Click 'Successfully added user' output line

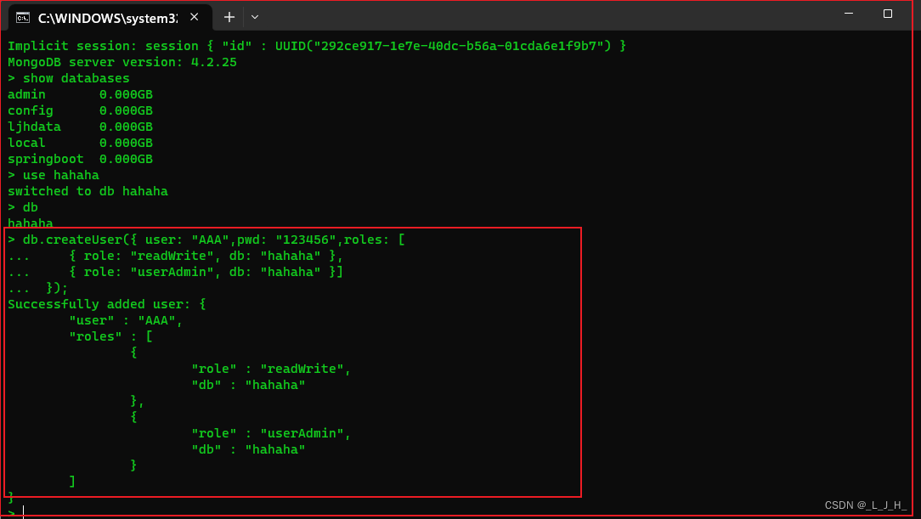[107, 304]
